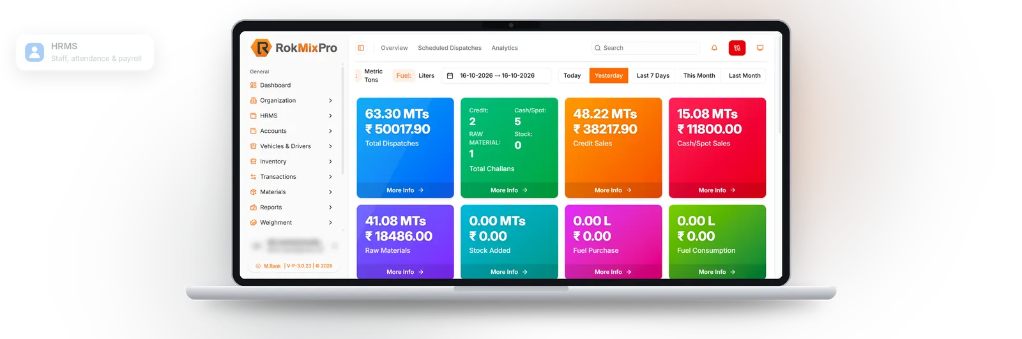Expand the Materials menu chevron
The height and width of the screenshot is (339, 1022).
click(x=330, y=192)
